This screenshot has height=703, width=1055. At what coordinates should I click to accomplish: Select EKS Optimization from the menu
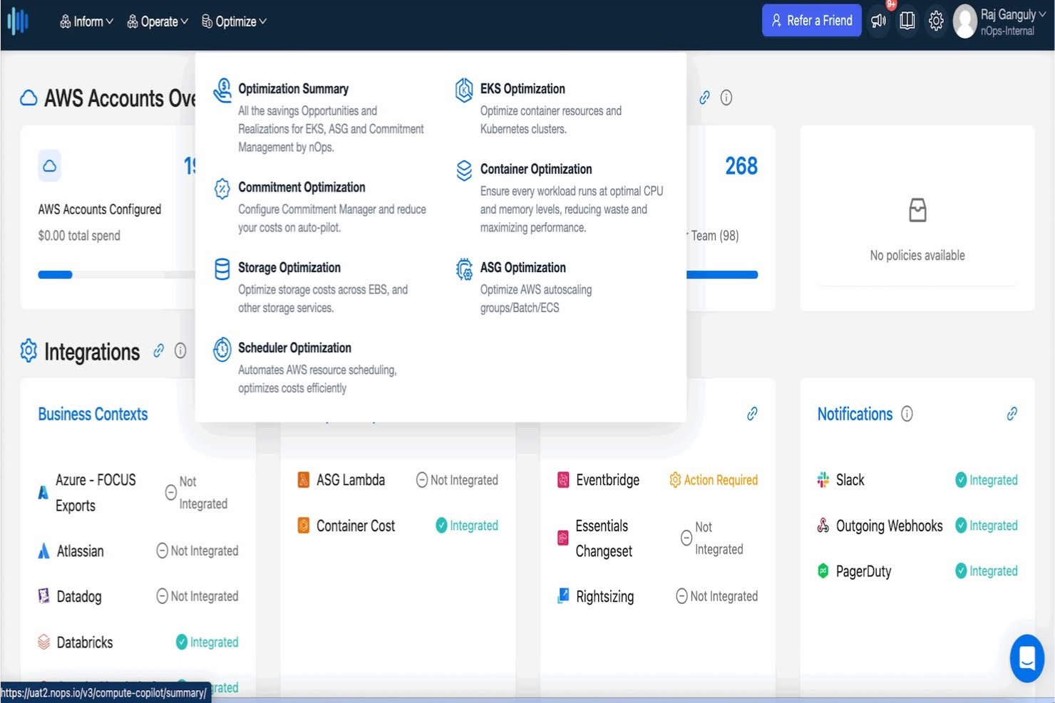[523, 88]
